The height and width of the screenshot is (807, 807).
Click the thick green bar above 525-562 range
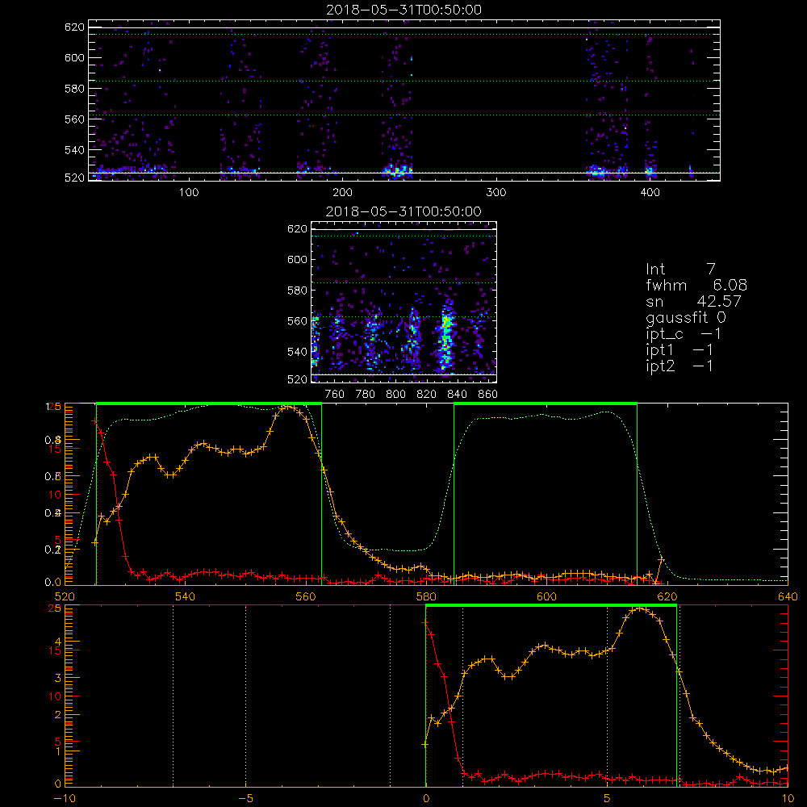pos(209,403)
